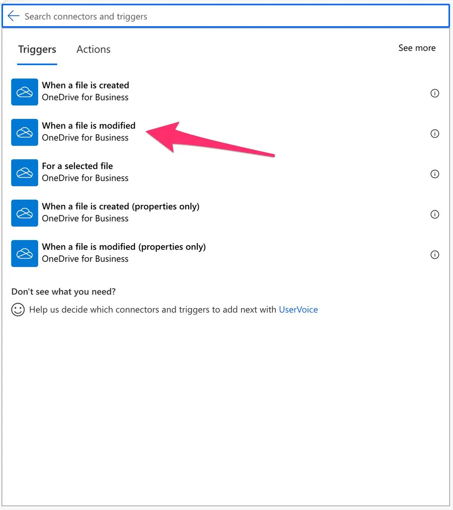Click OneDrive icon beside When a file is created
This screenshot has height=510, width=453.
(x=25, y=92)
